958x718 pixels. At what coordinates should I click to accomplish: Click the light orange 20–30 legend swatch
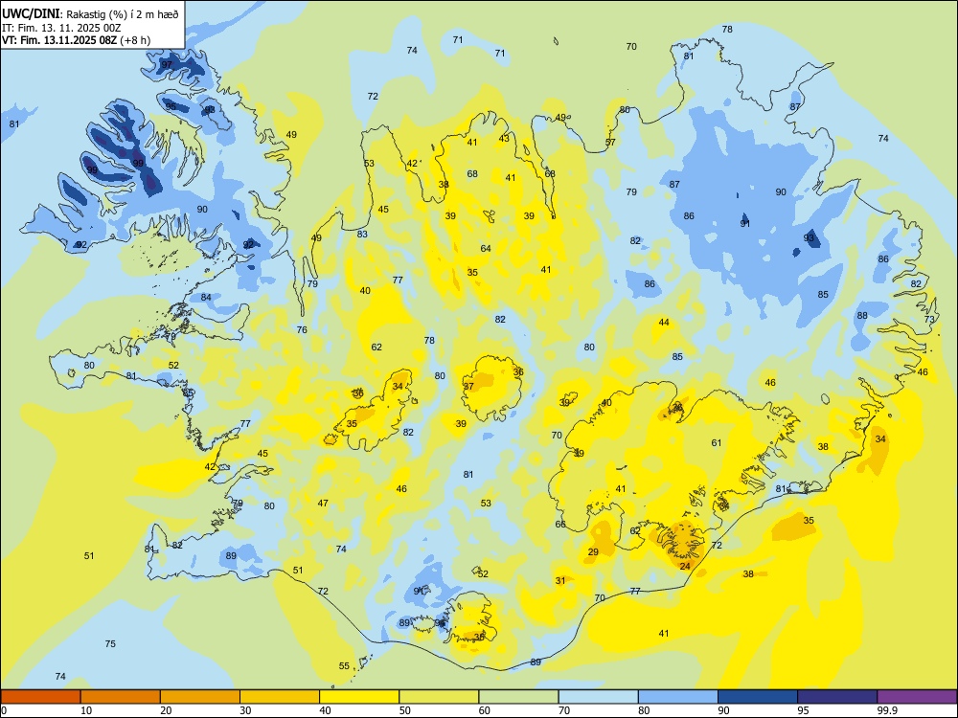(x=200, y=697)
